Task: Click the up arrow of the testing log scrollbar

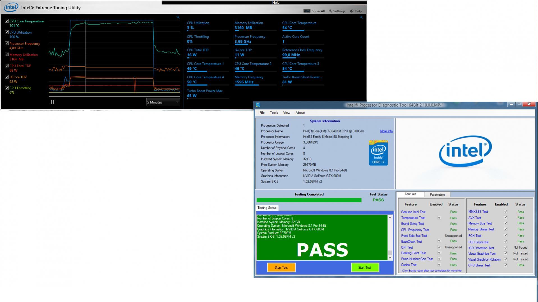Action: (x=390, y=217)
